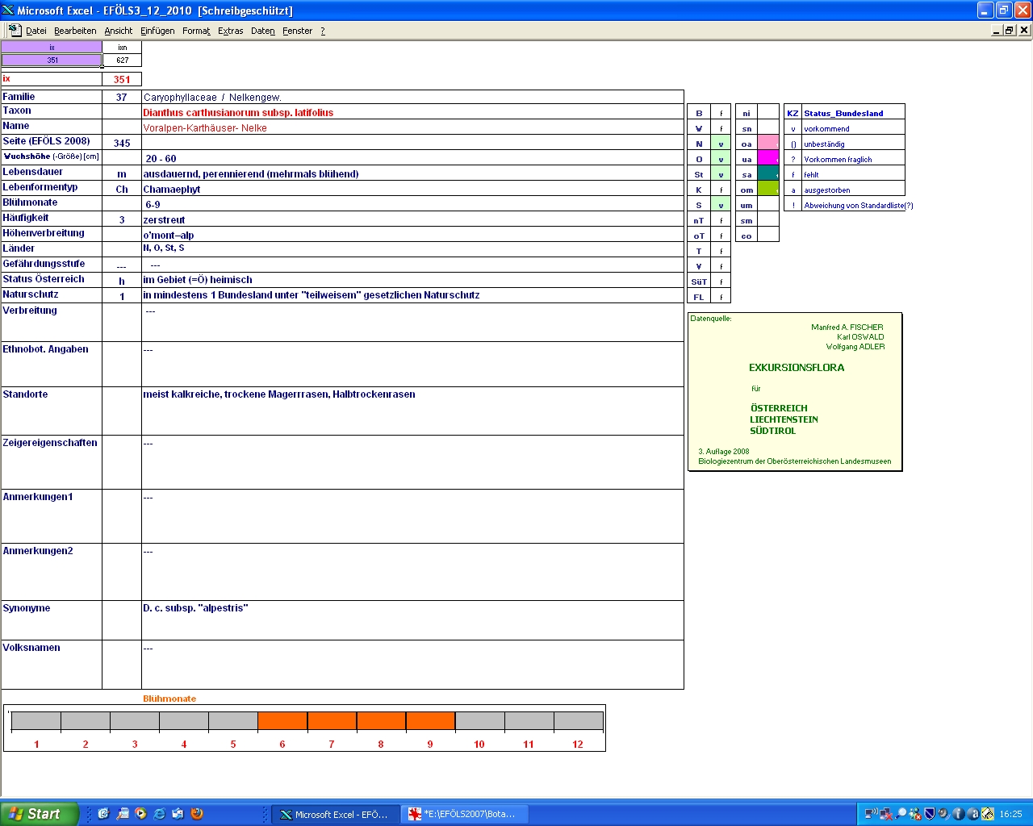Select the pink oa color cell
The height and width of the screenshot is (826, 1033).
pyautogui.click(x=768, y=143)
